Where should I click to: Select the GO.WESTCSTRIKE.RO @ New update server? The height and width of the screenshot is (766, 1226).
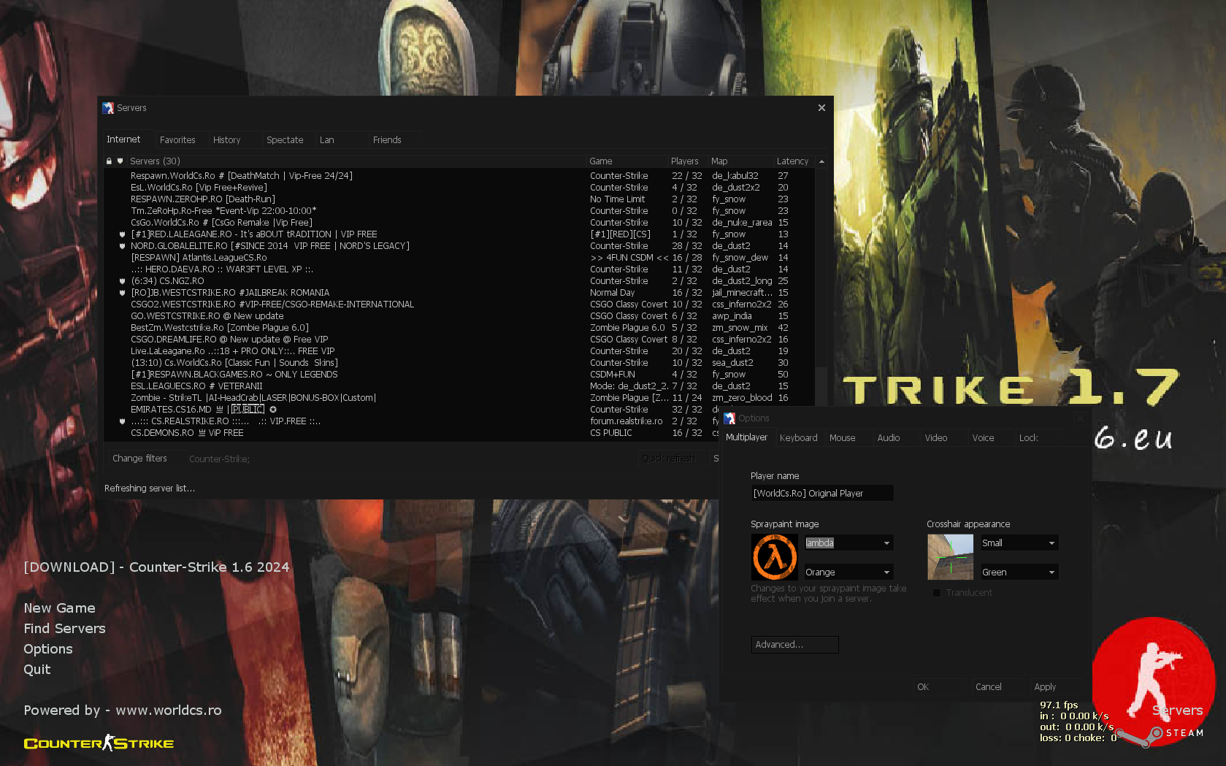[x=459, y=316]
